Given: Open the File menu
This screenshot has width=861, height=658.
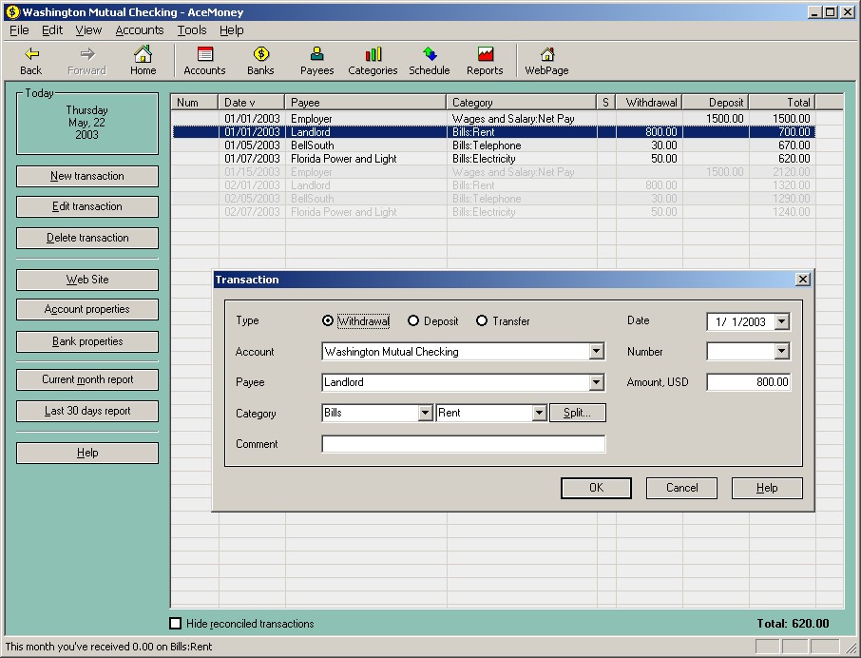Looking at the screenshot, I should click(19, 30).
